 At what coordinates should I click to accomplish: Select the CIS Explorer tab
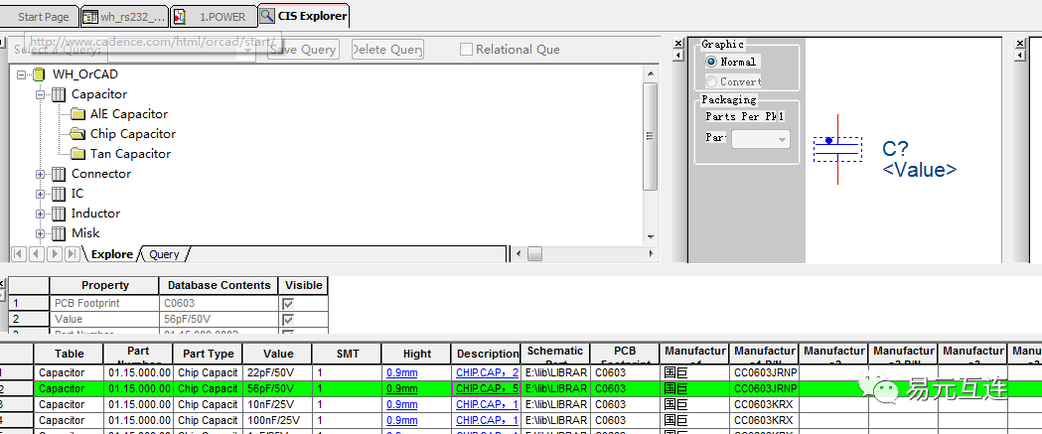(x=304, y=16)
